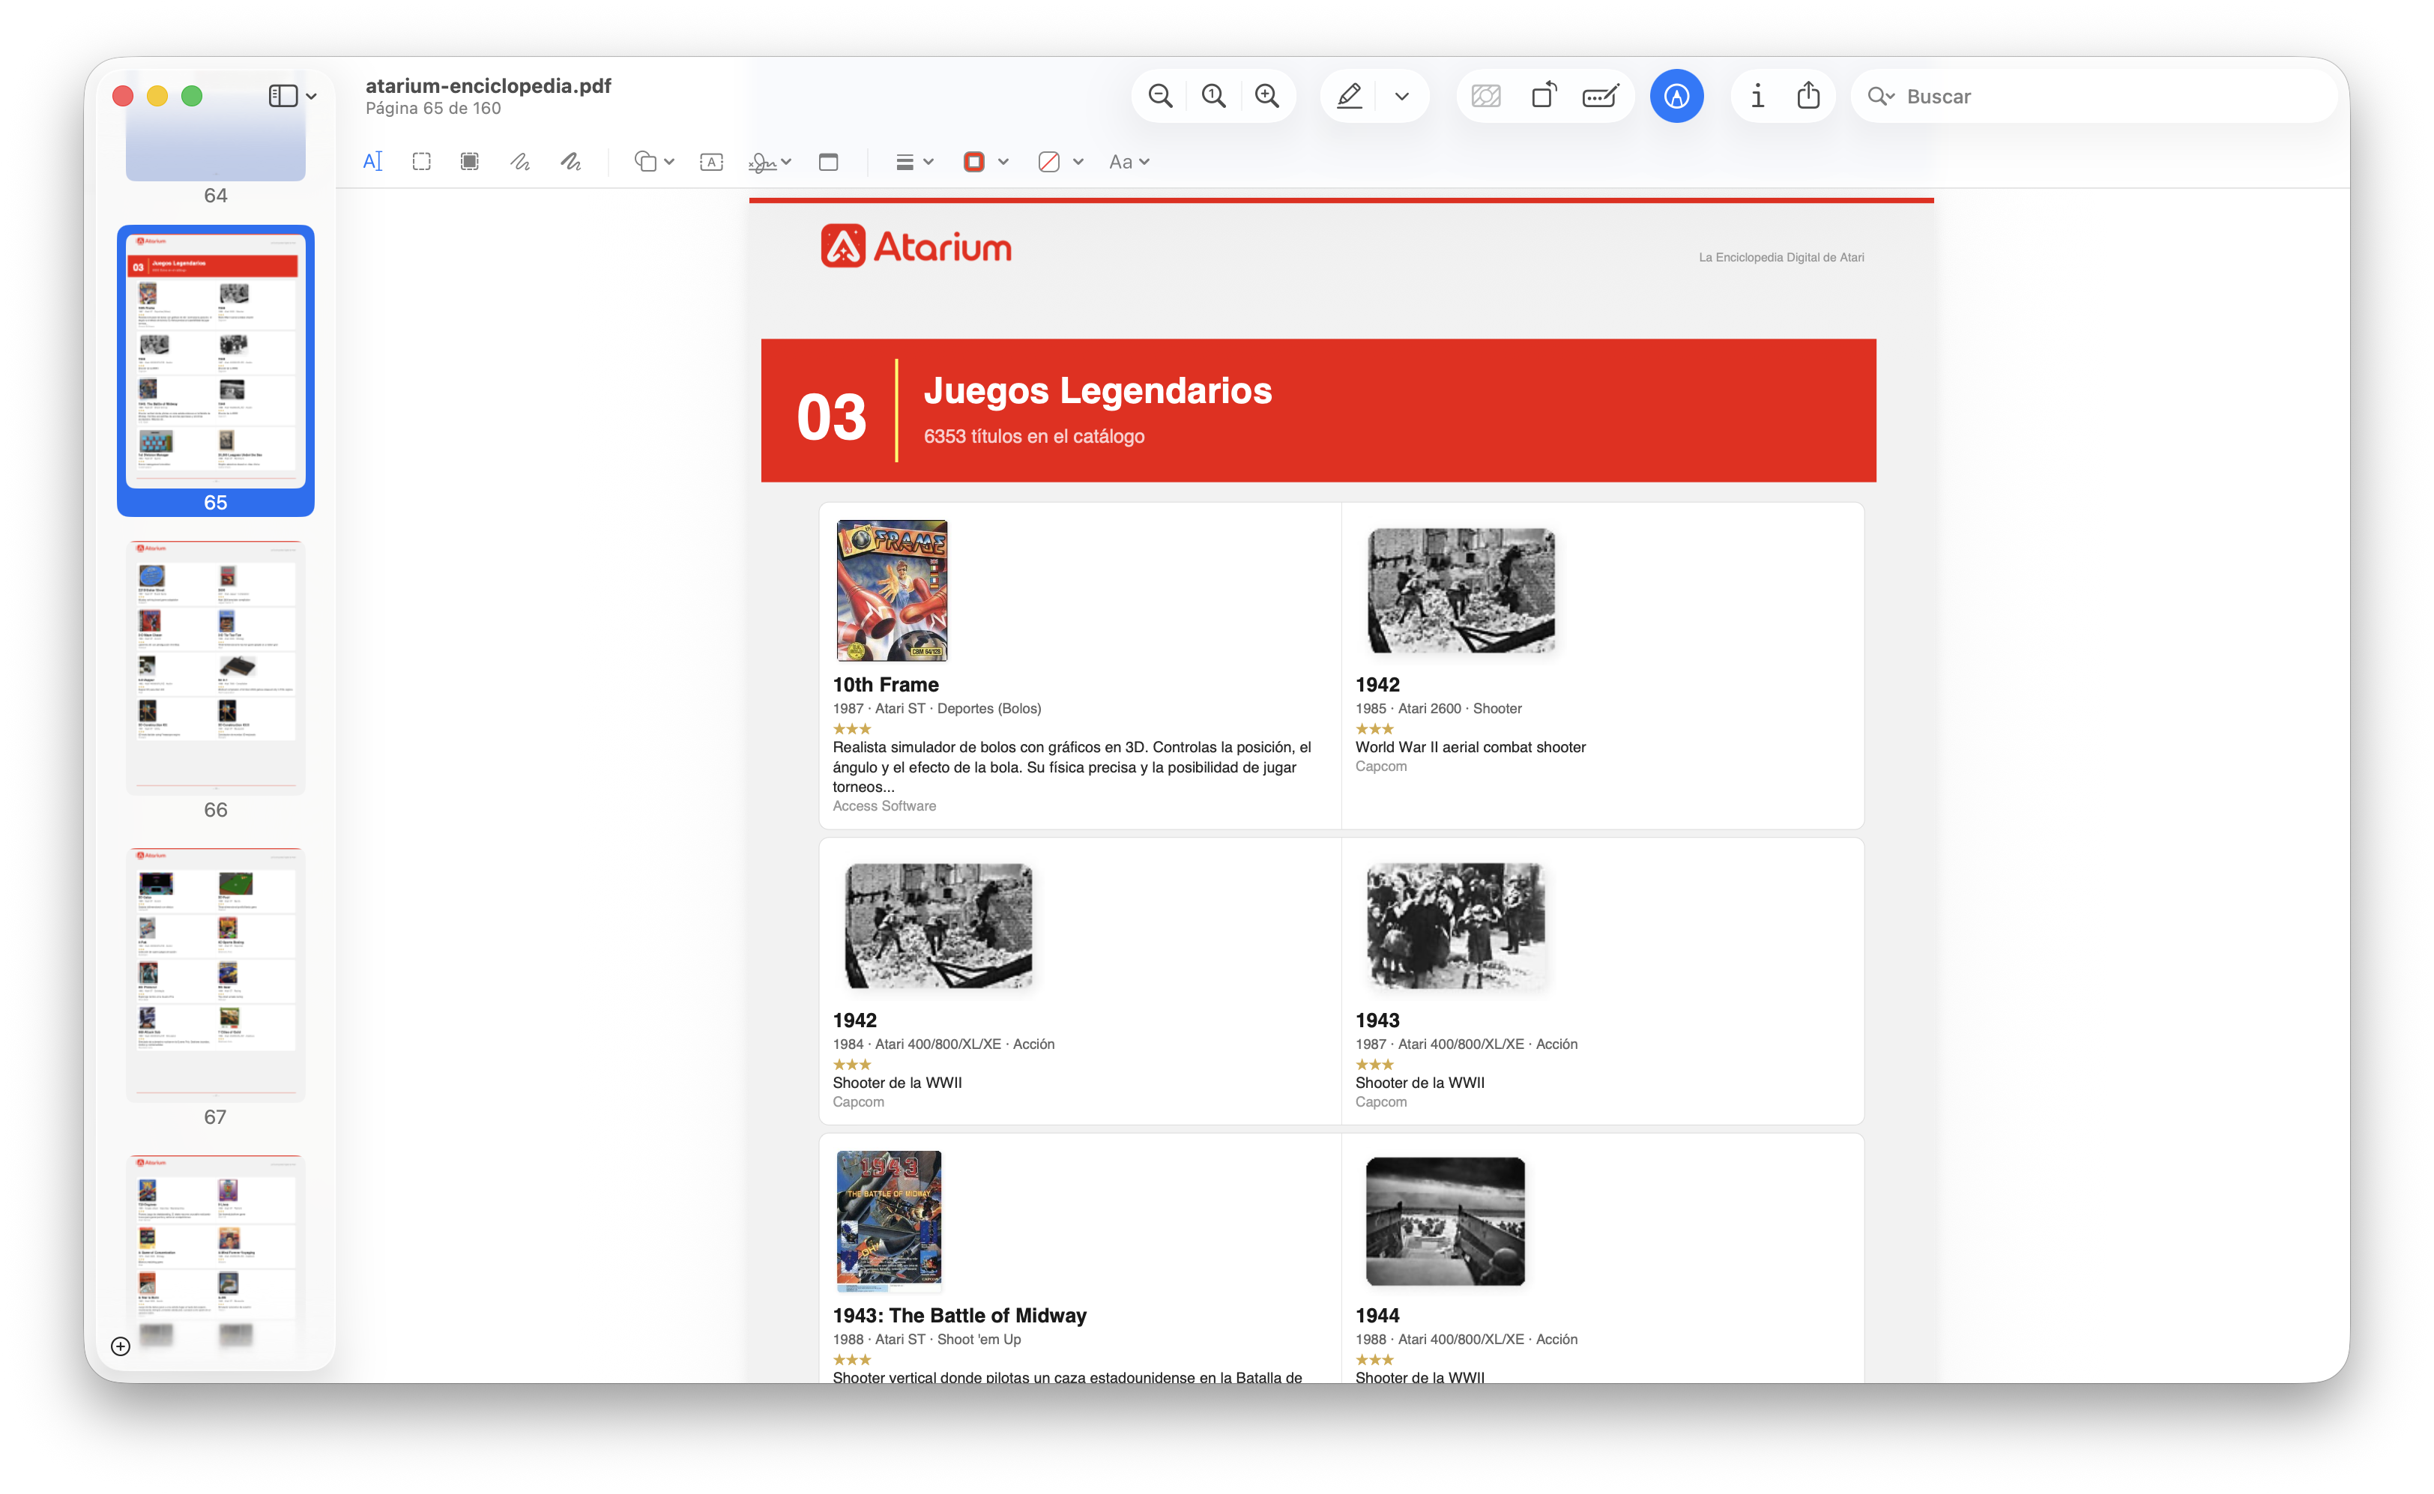Click the "10th Frame" game title
The width and height of the screenshot is (2434, 1494).
(886, 684)
